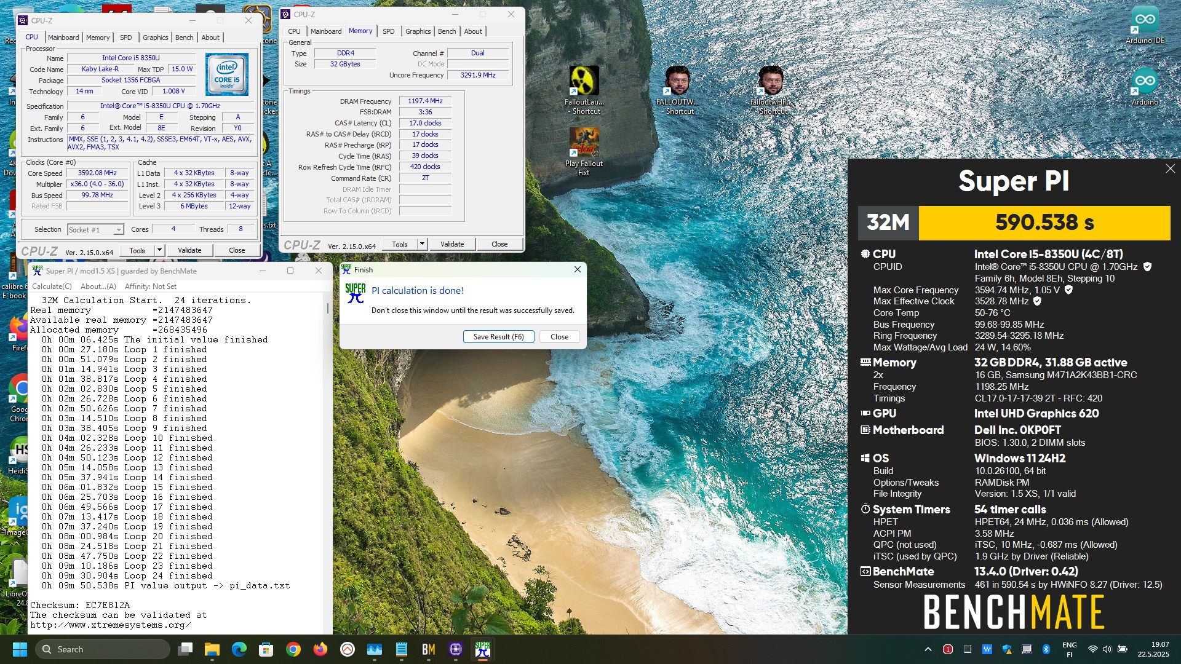The width and height of the screenshot is (1181, 664).
Task: Open battery tray icon
Action: point(1123,649)
